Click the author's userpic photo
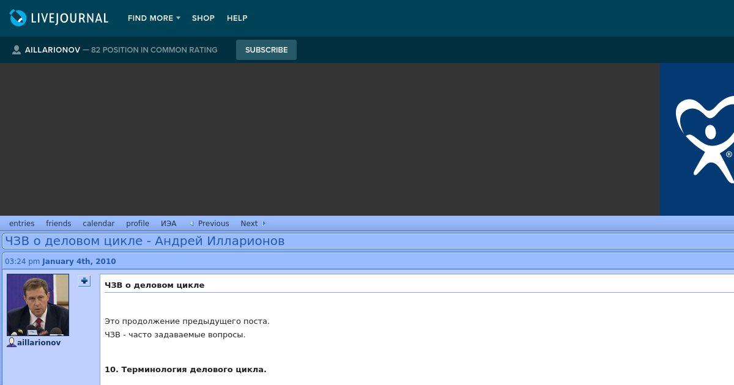The height and width of the screenshot is (385, 734). point(38,305)
